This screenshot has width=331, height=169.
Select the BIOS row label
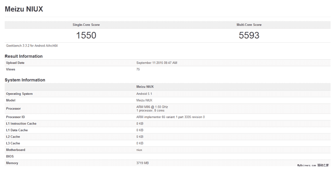pos(10,157)
